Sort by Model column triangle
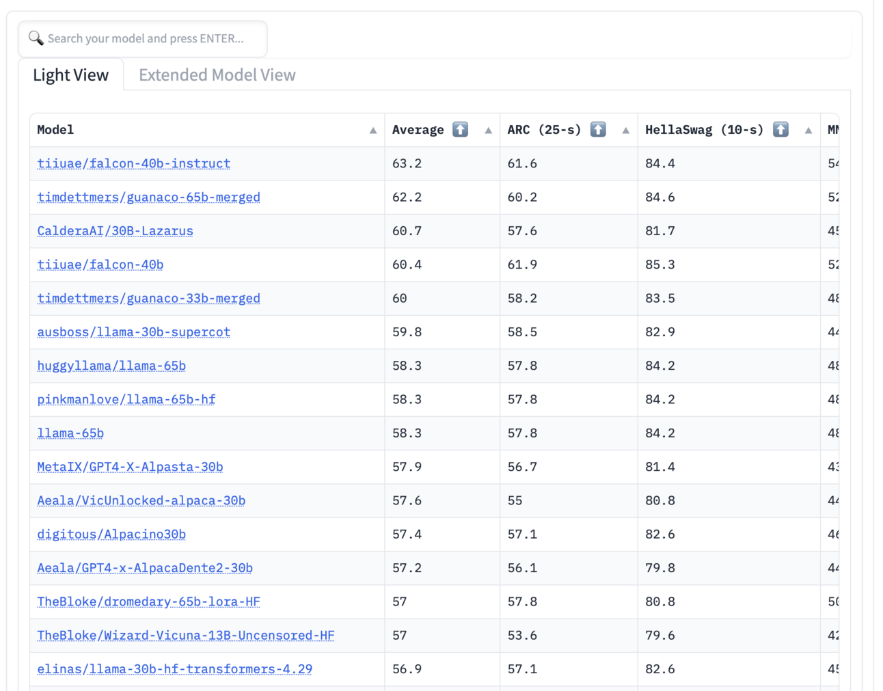 point(373,131)
